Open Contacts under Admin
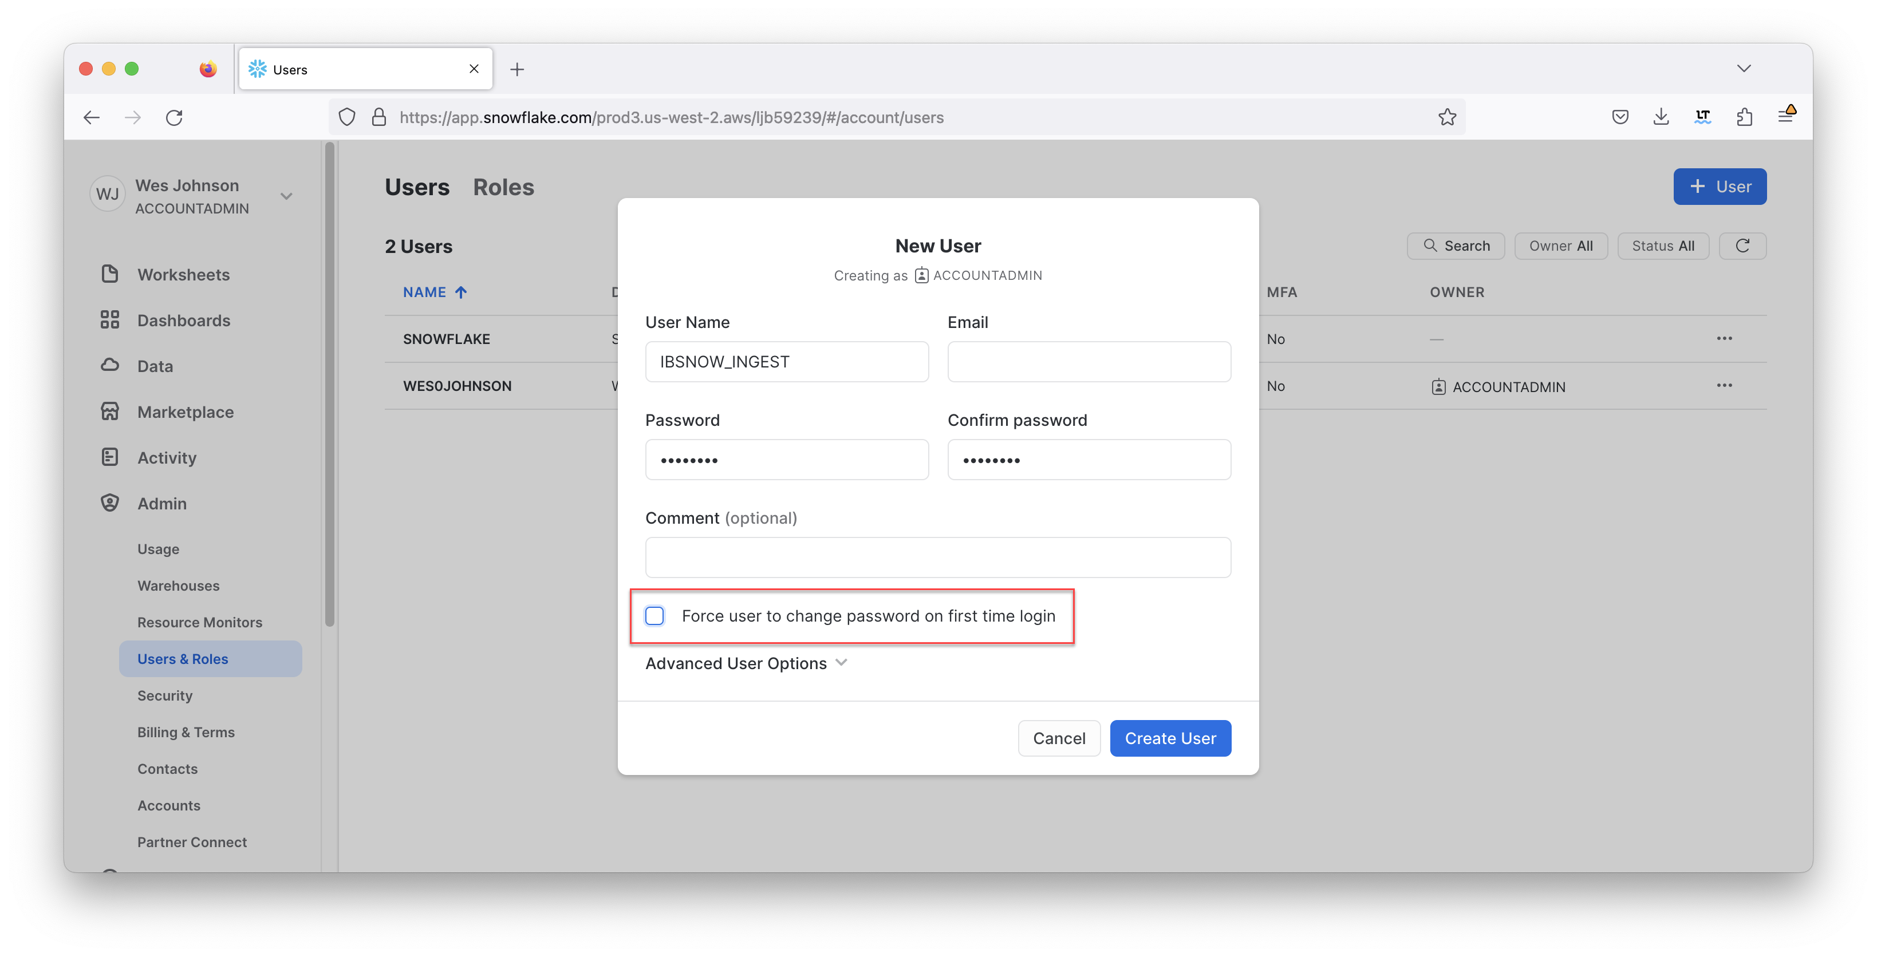Viewport: 1877px width, 957px height. click(168, 768)
